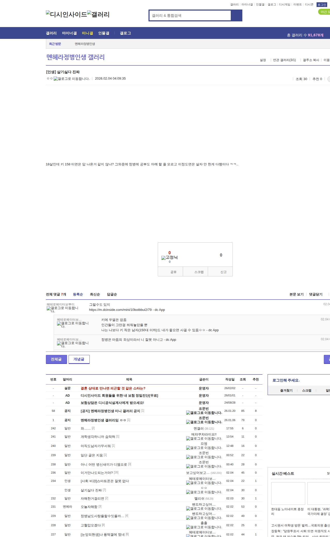Open post '개학생각하니까 숨막혀'
Viewport: 330px width, 537px height.
[98, 437]
